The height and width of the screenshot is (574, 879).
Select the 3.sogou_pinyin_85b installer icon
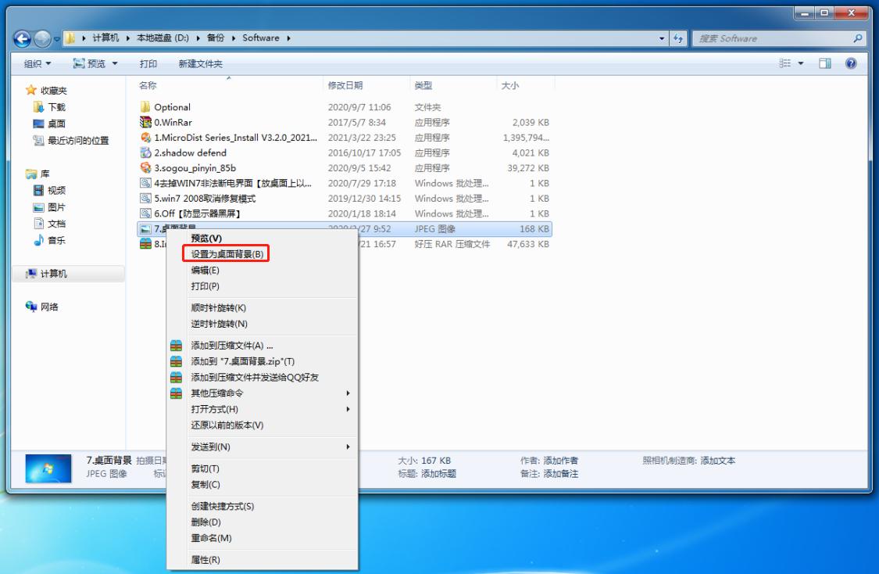click(x=145, y=168)
